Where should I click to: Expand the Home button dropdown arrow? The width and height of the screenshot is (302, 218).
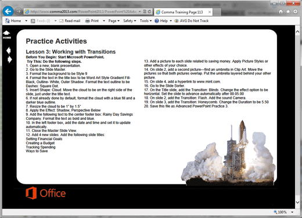tap(26, 21)
